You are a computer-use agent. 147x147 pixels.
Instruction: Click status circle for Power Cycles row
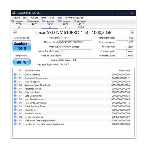[x=15, y=110]
